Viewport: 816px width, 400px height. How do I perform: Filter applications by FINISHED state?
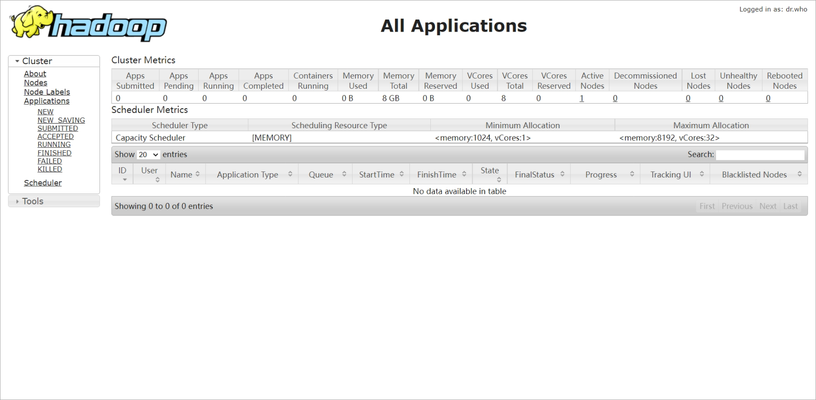point(54,153)
